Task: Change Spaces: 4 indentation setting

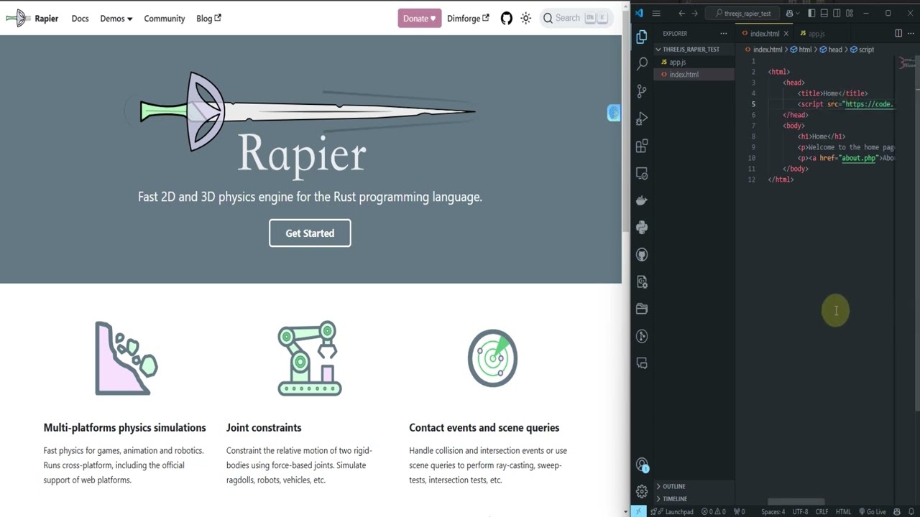Action: pyautogui.click(x=773, y=512)
